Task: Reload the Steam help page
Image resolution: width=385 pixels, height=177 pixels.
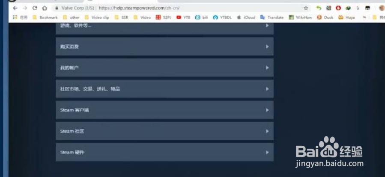Action: click(x=35, y=8)
